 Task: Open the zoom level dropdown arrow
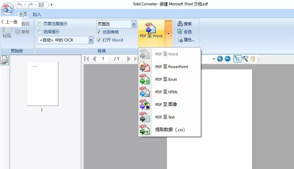(214, 59)
